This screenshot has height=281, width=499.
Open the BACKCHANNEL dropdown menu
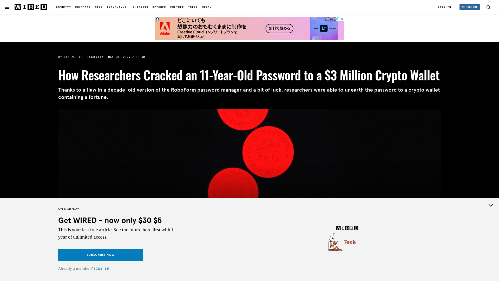click(x=117, y=7)
